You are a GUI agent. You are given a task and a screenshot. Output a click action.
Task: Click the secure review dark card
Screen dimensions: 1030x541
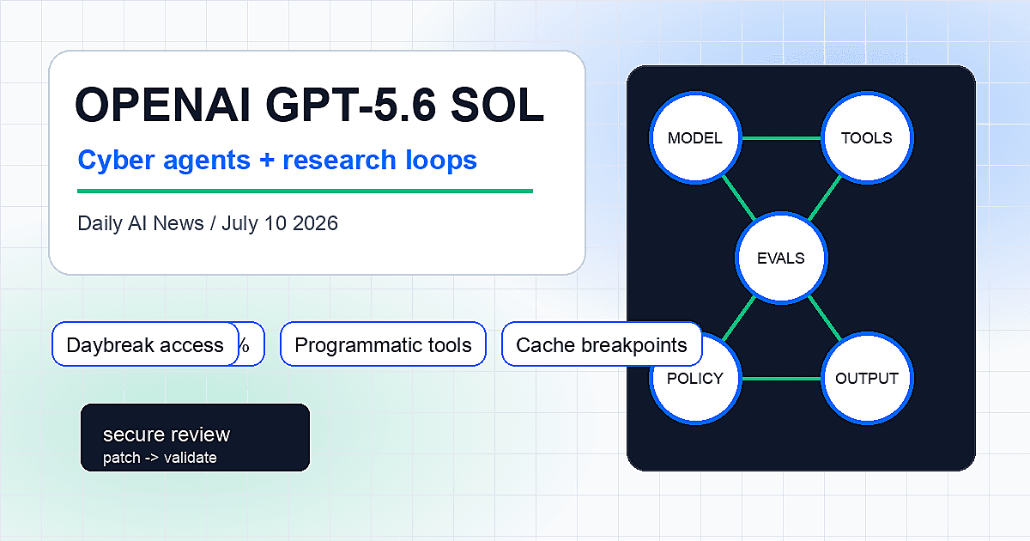195,438
